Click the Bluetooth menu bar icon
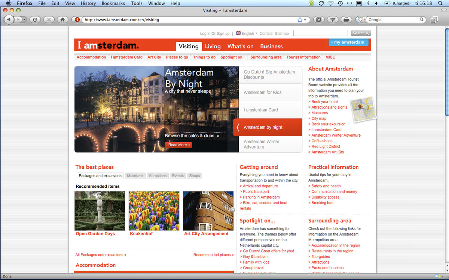 click(x=368, y=3)
